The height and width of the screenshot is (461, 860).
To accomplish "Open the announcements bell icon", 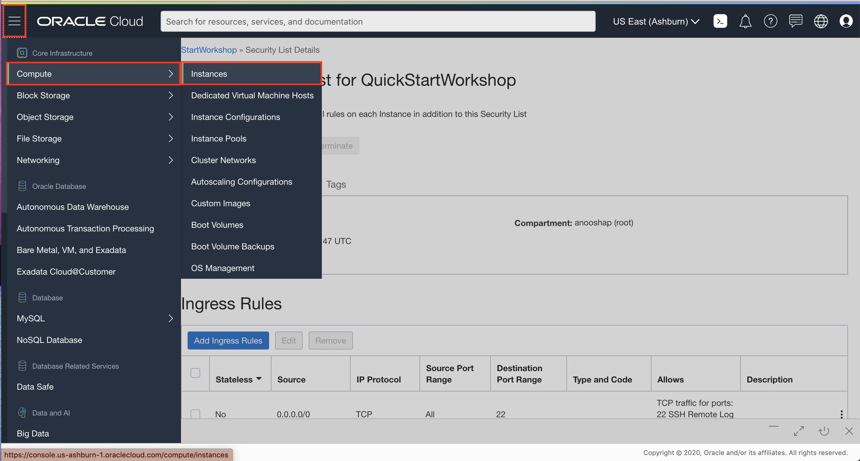I will click(x=745, y=21).
